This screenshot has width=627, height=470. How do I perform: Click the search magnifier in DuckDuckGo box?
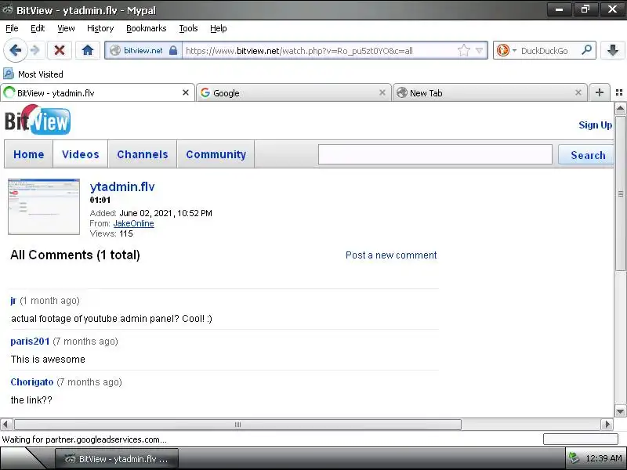[x=586, y=50]
